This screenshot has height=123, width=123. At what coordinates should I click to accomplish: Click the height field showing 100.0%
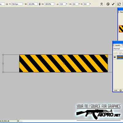[49, 4]
